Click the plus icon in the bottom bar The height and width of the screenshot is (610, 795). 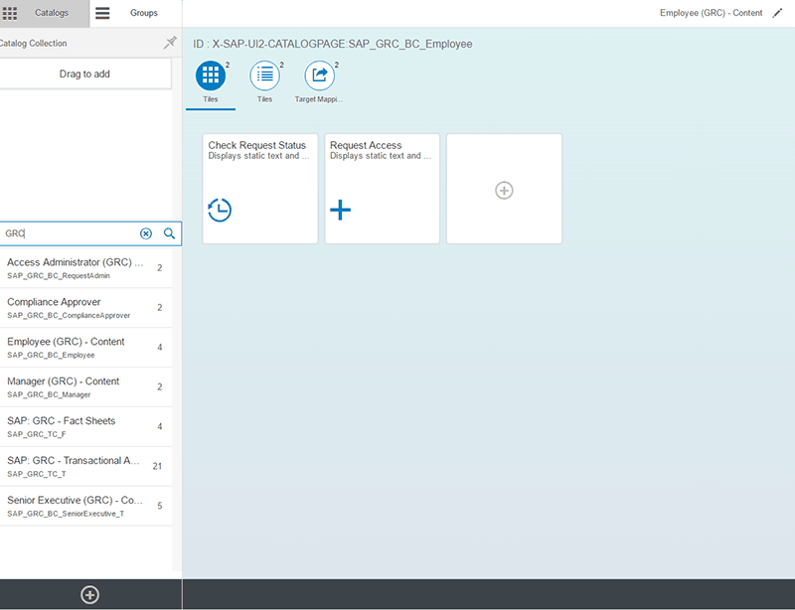pyautogui.click(x=89, y=594)
